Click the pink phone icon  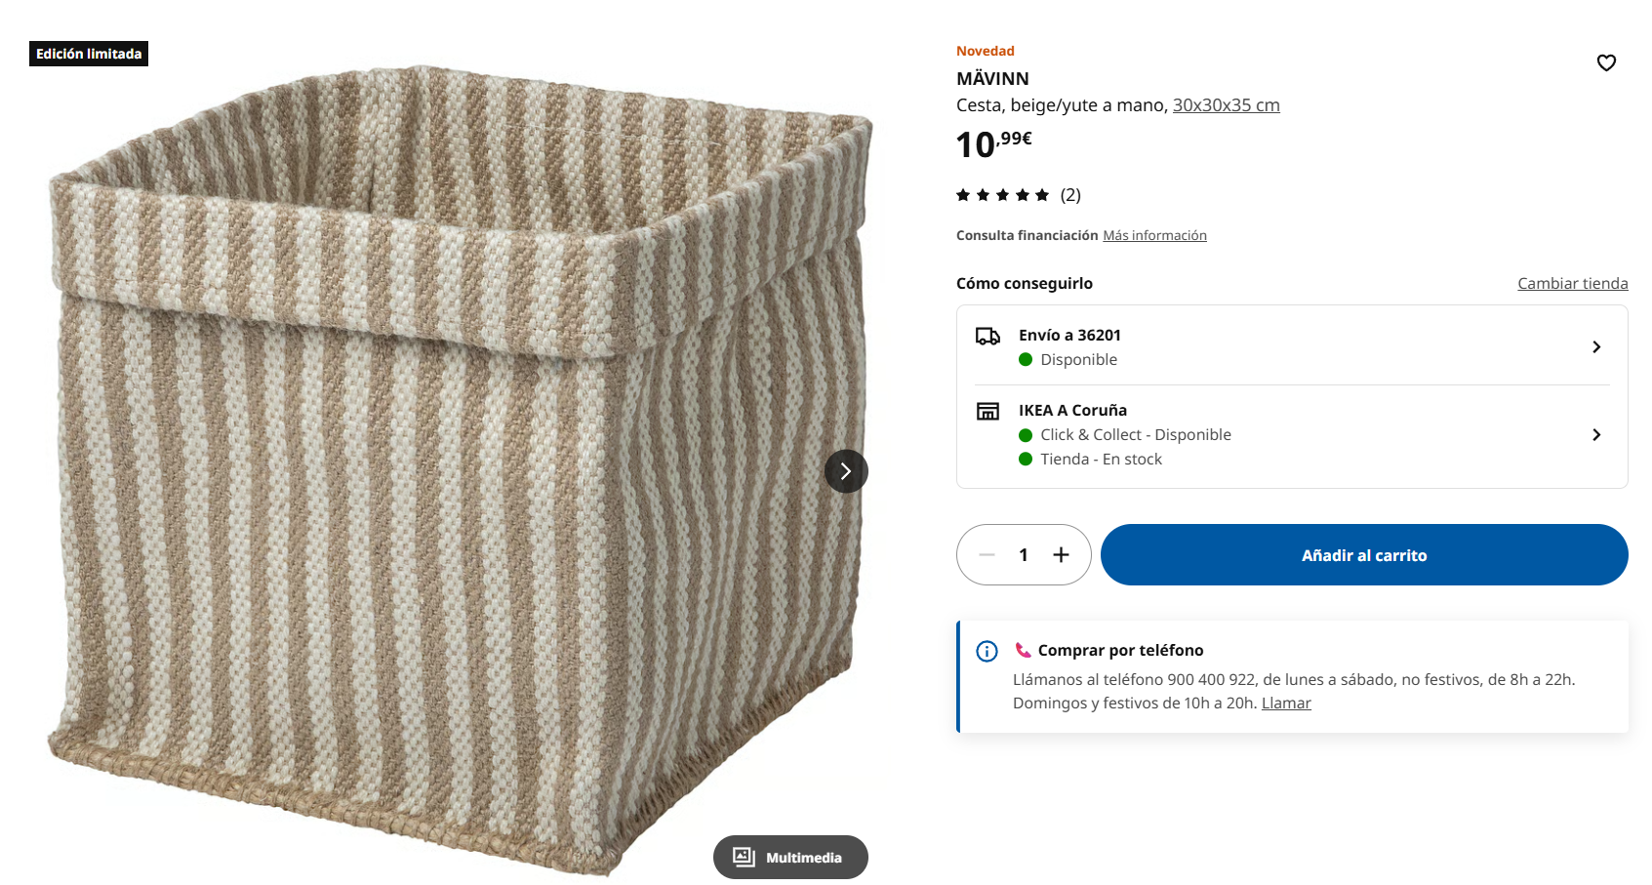(x=1023, y=650)
